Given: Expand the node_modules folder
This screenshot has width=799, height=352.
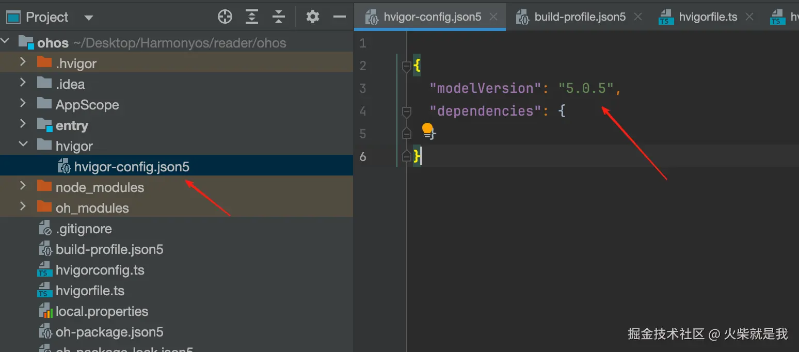Looking at the screenshot, I should click(x=23, y=186).
